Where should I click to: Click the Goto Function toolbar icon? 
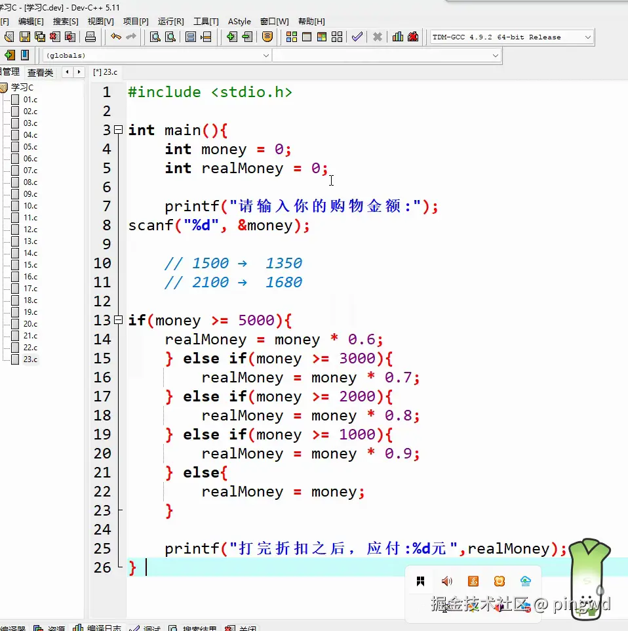click(191, 37)
